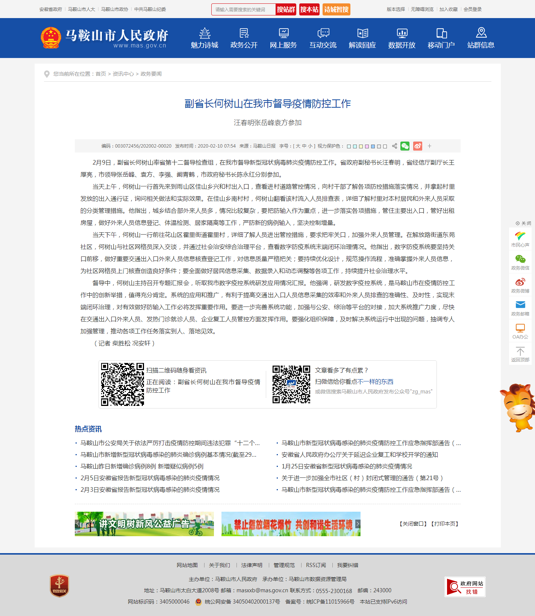535x616 pixels.
Task: Close the floating sidebar with 关闭
Action: [x=523, y=223]
